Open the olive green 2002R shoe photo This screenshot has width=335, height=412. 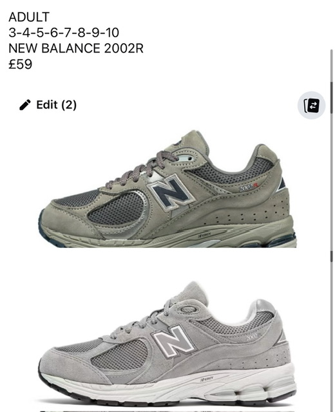tap(167, 189)
